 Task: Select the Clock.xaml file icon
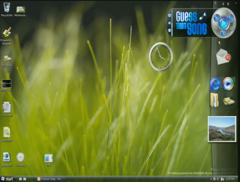point(7,109)
